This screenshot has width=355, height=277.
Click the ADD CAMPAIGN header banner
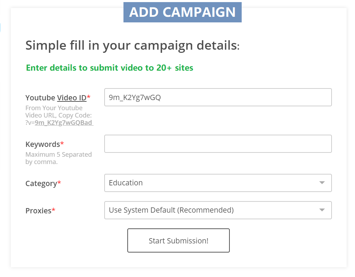(x=182, y=12)
